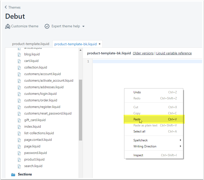Viewport: 204px width, 180px height.
Task: Open collection.liquid template file
Action: (x=36, y=67)
